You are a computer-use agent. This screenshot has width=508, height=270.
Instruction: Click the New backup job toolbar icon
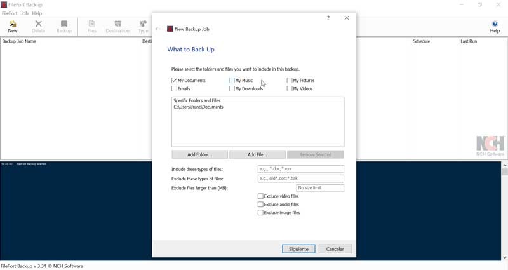pos(13,27)
